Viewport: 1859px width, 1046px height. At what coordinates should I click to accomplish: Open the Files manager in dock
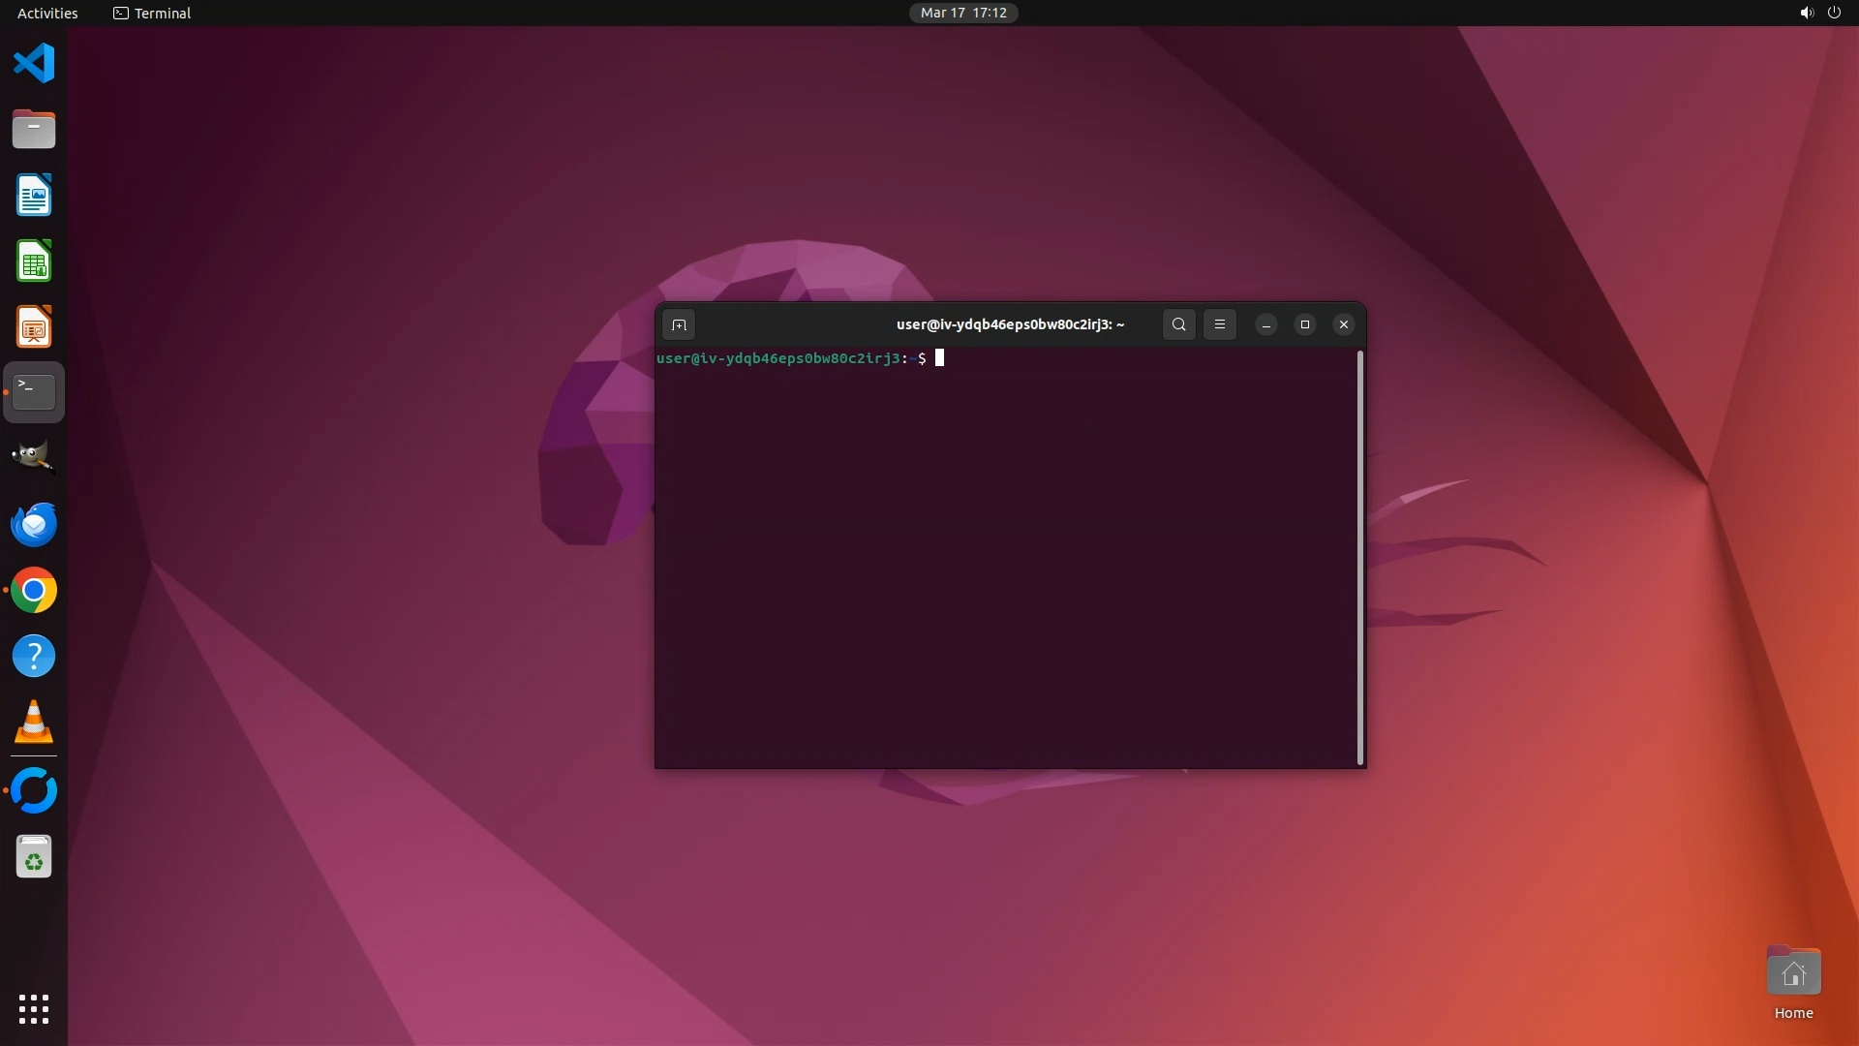coord(34,129)
